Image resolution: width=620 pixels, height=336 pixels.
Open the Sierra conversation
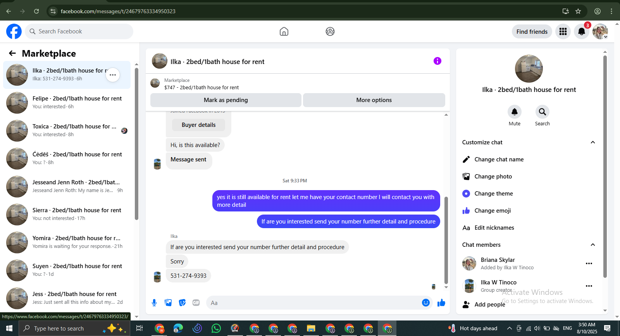coord(67,215)
